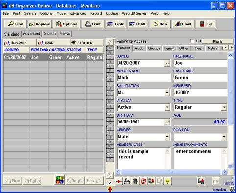Viewport: 236px width, 193px height.
Task: Click the up arrow above the alphabet index
Action: tap(110, 42)
